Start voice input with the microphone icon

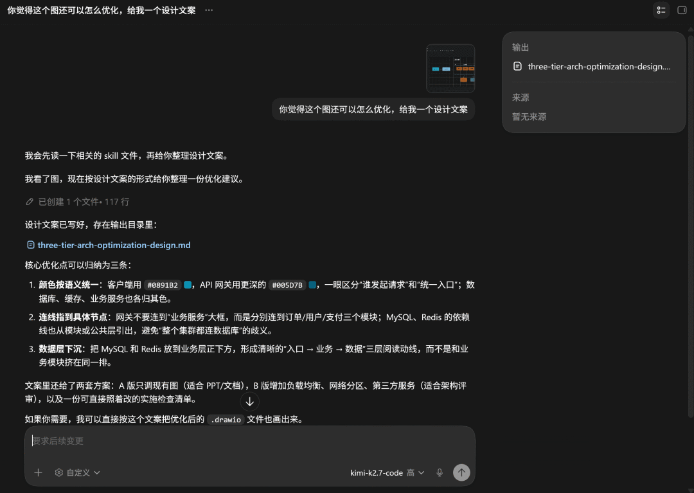440,472
